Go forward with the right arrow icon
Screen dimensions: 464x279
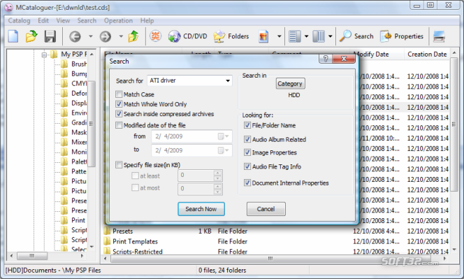pyautogui.click(x=106, y=36)
